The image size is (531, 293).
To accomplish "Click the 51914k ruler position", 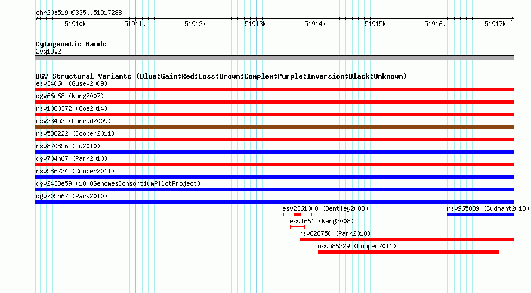I will [x=315, y=24].
